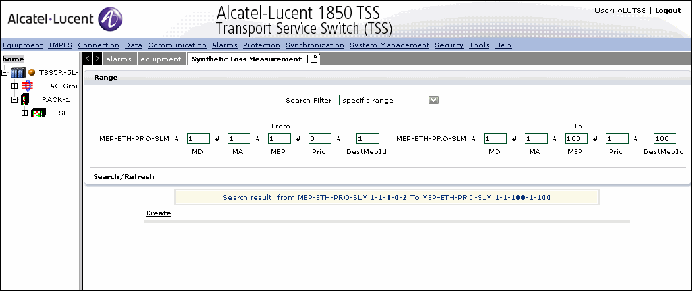Focus the To DestMepId input field
Screen dimensions: 692x291
point(664,138)
